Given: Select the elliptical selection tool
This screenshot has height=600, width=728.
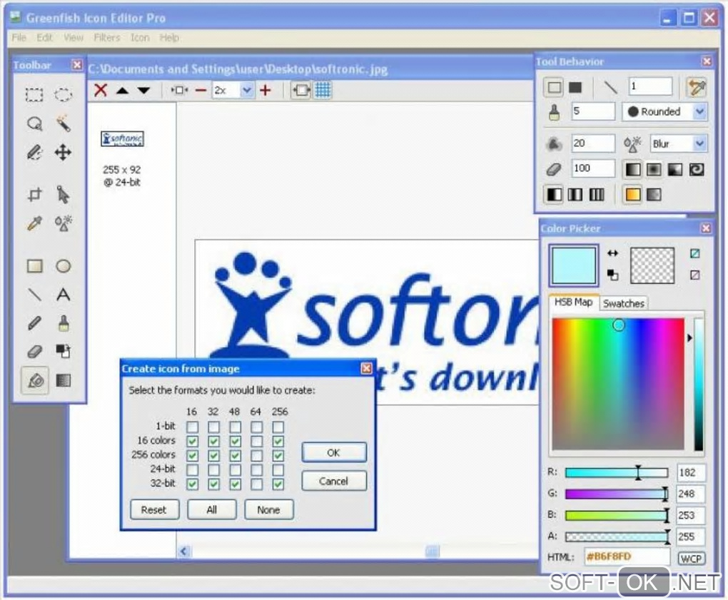Looking at the screenshot, I should point(63,95).
